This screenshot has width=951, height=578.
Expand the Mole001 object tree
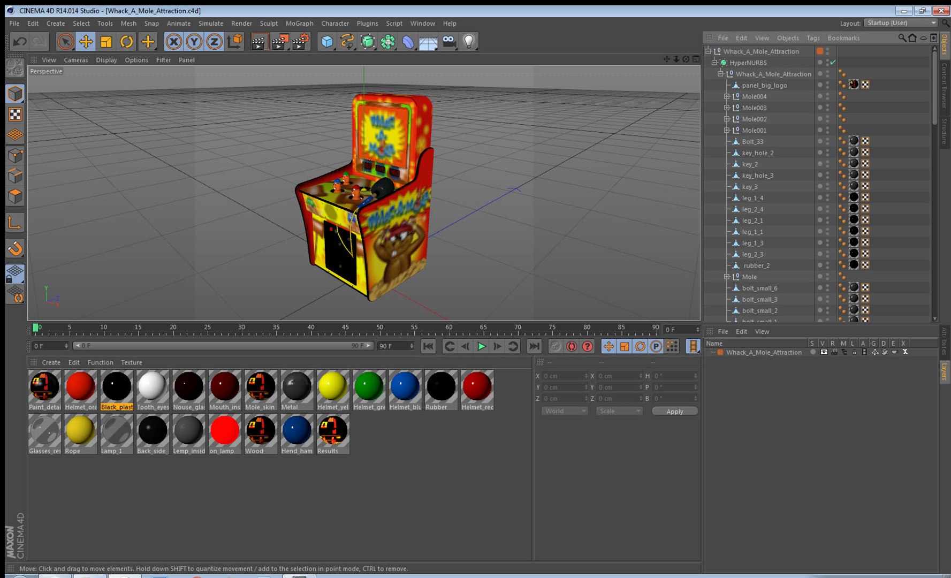727,131
